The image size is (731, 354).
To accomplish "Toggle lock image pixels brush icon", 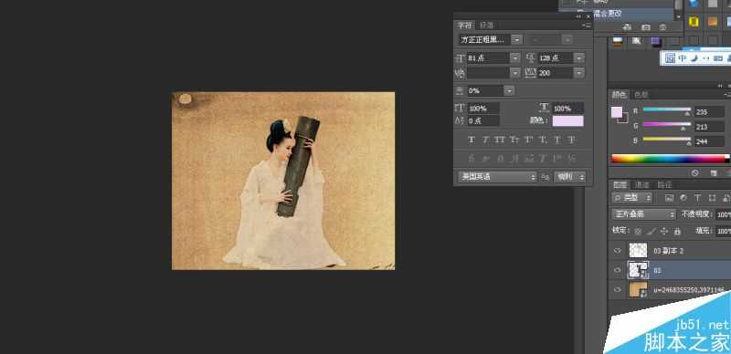I will (x=652, y=231).
